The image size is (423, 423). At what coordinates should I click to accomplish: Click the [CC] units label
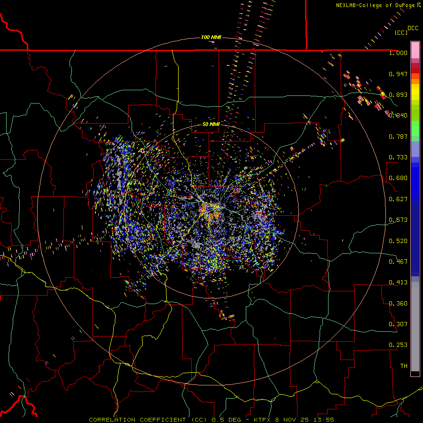pyautogui.click(x=401, y=32)
